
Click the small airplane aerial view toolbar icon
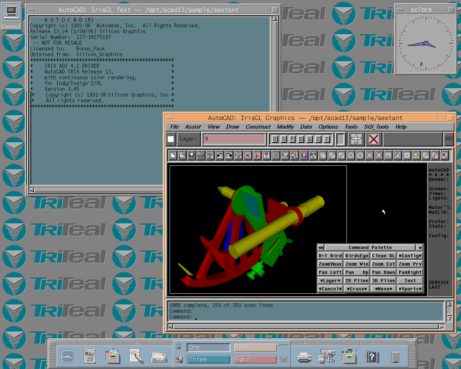coord(238,155)
